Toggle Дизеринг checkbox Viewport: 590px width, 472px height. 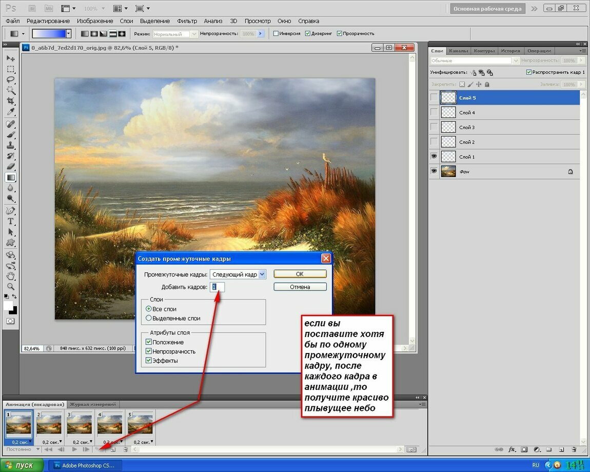pyautogui.click(x=307, y=33)
